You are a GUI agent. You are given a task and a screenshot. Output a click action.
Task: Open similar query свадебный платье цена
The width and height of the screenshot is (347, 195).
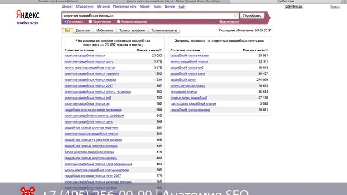188,74
